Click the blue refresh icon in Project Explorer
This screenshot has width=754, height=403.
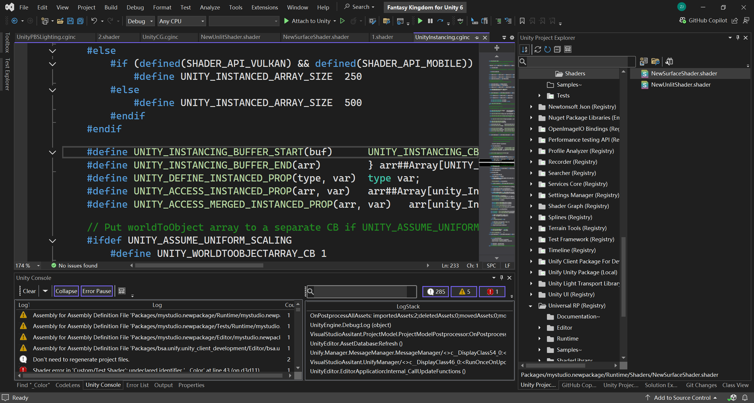pyautogui.click(x=547, y=49)
